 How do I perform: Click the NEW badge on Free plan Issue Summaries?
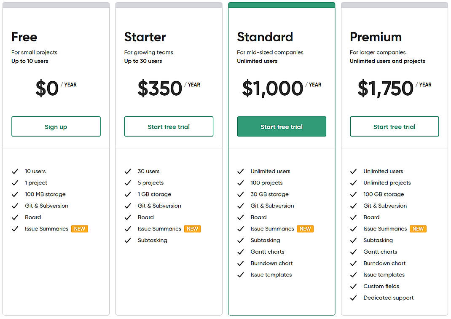80,228
